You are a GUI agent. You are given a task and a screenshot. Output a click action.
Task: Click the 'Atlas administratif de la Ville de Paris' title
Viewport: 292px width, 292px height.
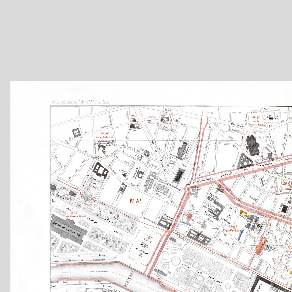(81, 102)
